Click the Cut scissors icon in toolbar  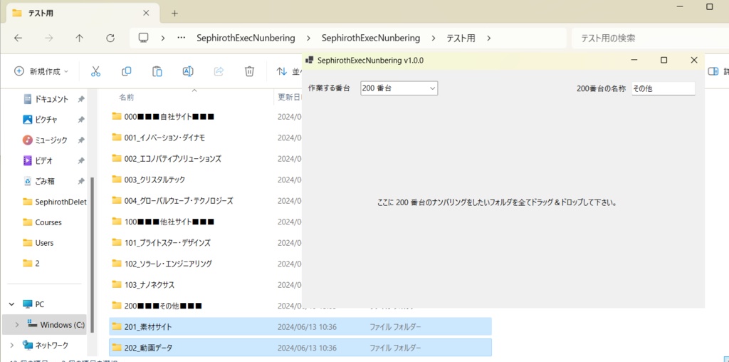[95, 71]
